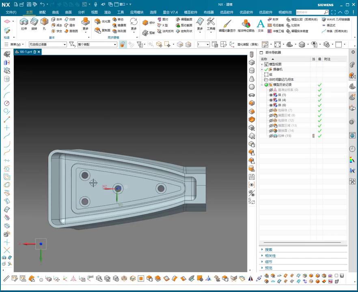Screen dimensions: 358x292
Task: Expand the 模型视图 tree node
Action: tap(262, 64)
